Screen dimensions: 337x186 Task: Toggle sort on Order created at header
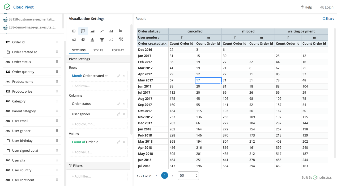coord(166,44)
